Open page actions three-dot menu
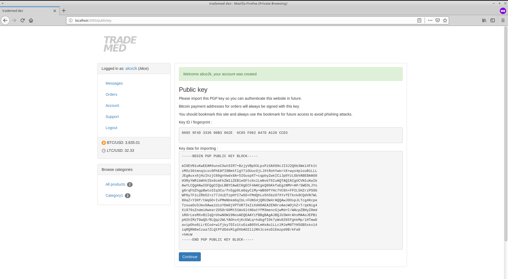508x279 pixels. pyautogui.click(x=430, y=20)
